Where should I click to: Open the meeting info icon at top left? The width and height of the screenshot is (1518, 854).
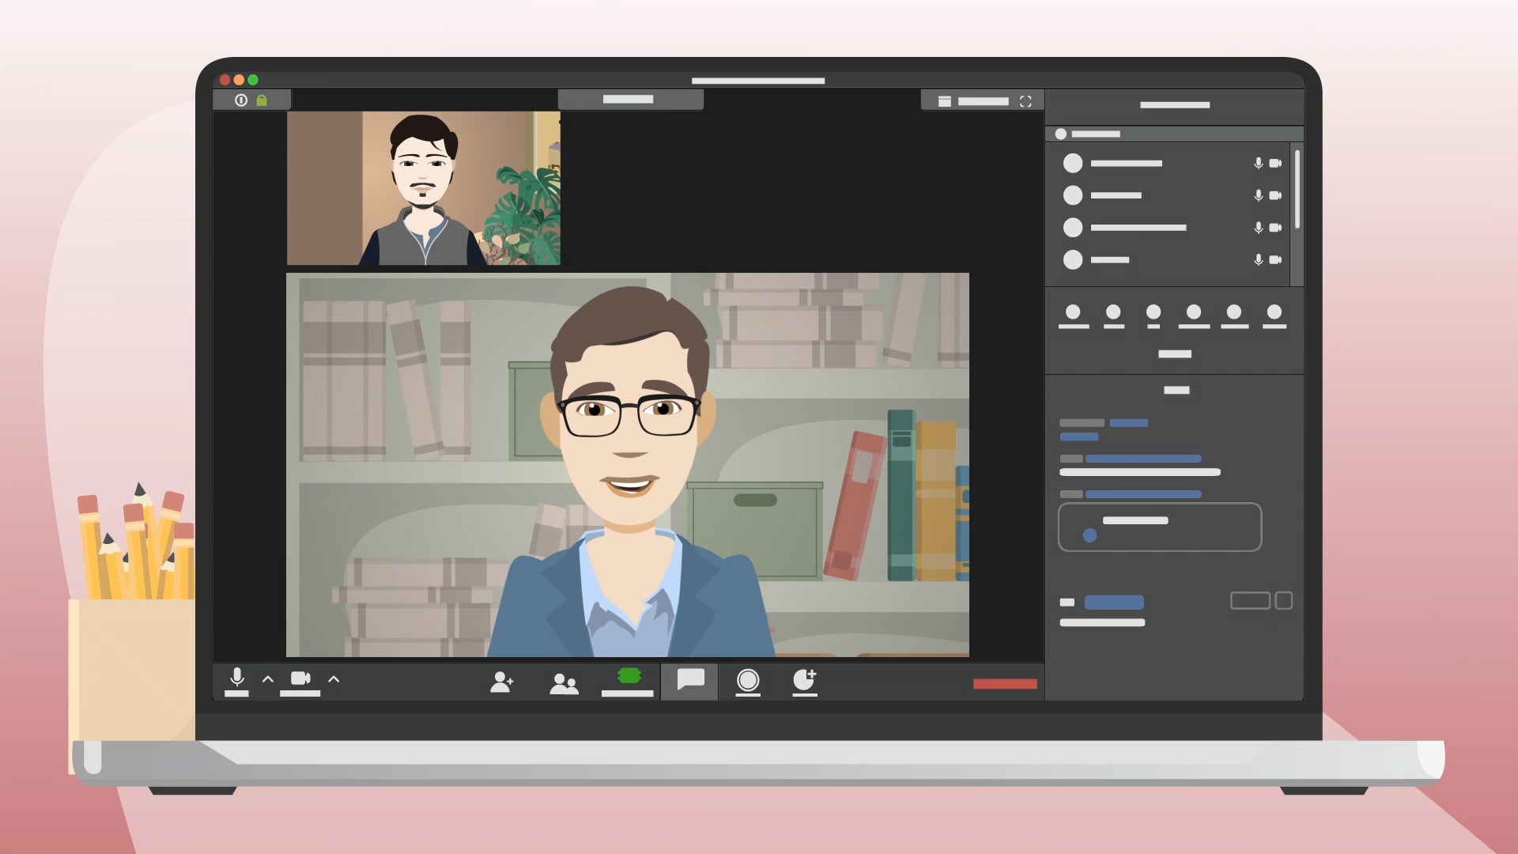[241, 100]
